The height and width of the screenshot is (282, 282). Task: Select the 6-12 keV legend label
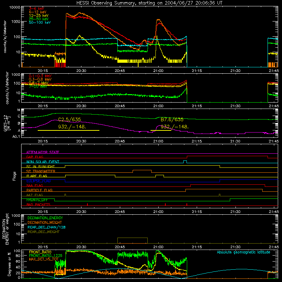38,12
